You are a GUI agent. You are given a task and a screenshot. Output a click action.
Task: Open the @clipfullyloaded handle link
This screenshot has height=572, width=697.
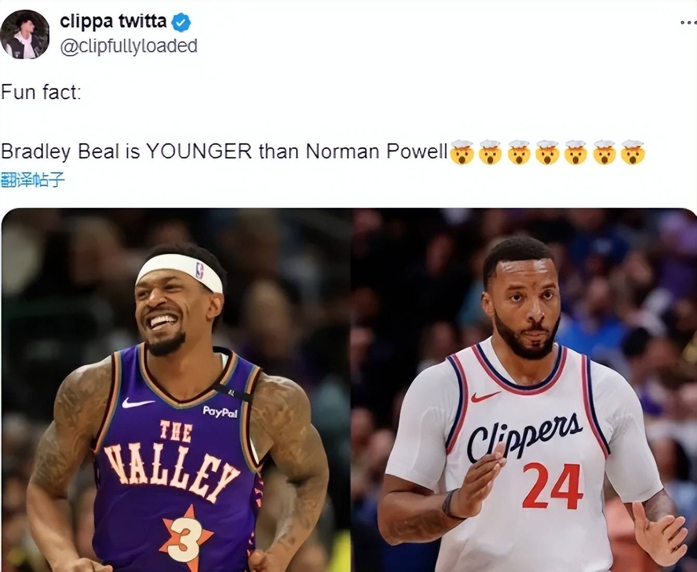(128, 46)
